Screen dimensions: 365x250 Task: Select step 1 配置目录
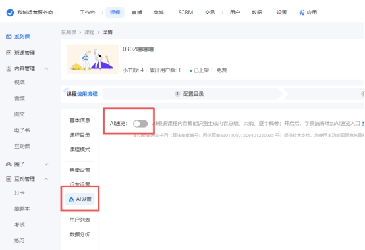click(189, 94)
